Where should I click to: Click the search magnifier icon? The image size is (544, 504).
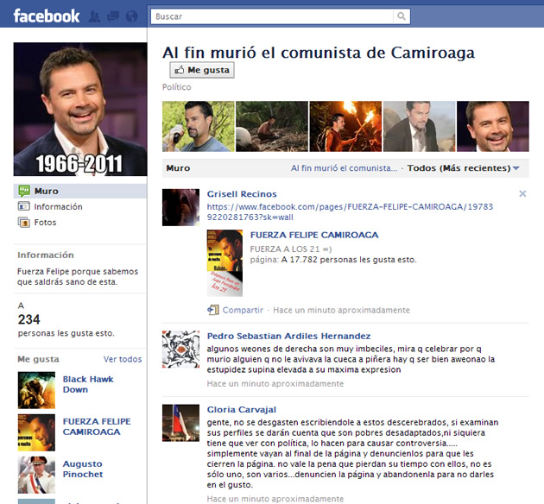[x=402, y=16]
